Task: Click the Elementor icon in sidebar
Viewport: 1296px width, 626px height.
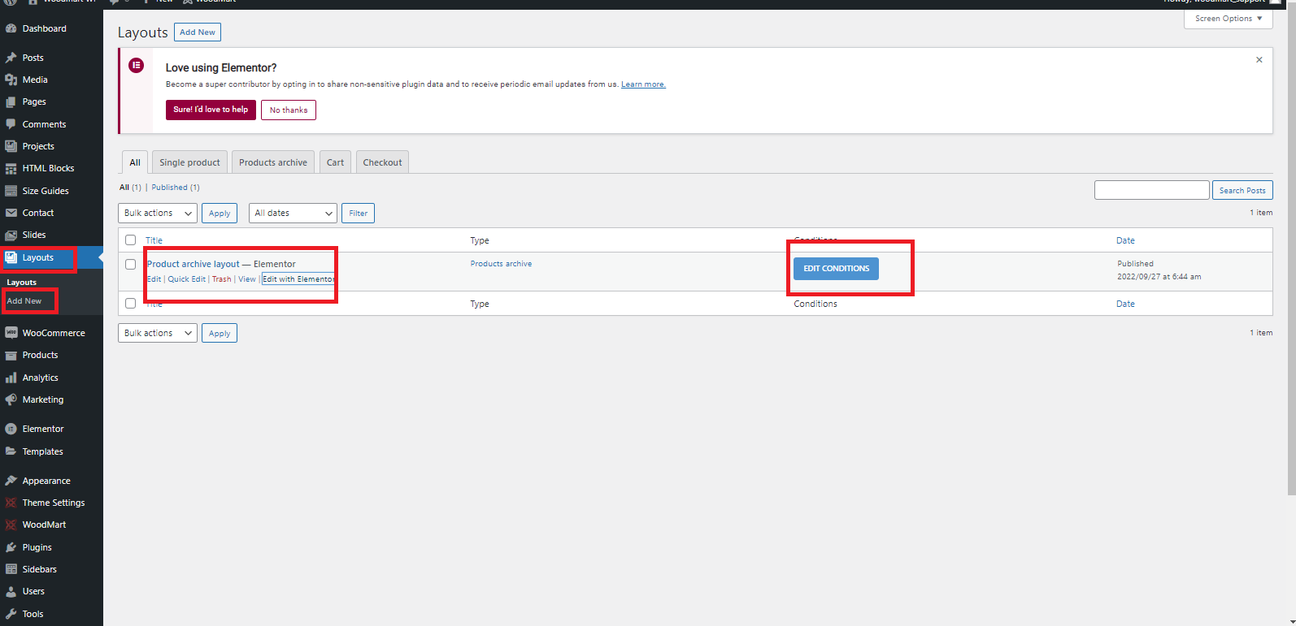Action: tap(11, 429)
